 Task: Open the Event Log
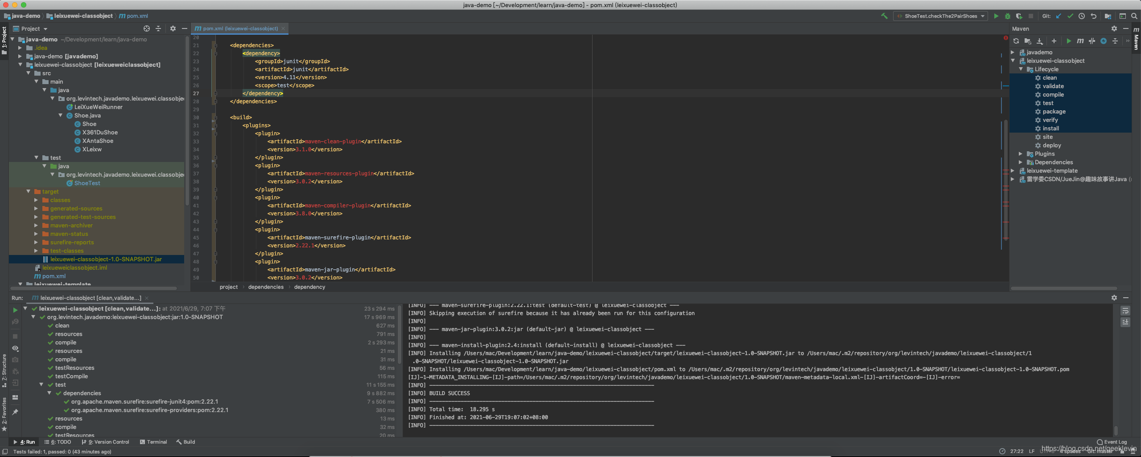pos(1112,442)
